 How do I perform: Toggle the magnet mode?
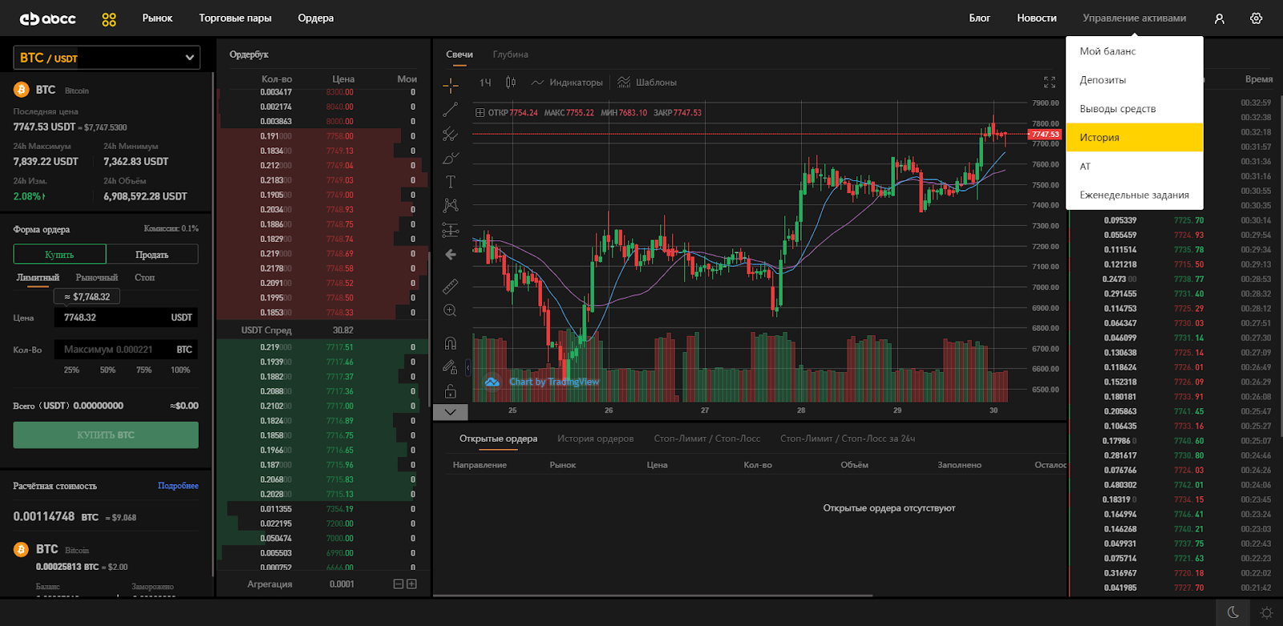pos(451,343)
